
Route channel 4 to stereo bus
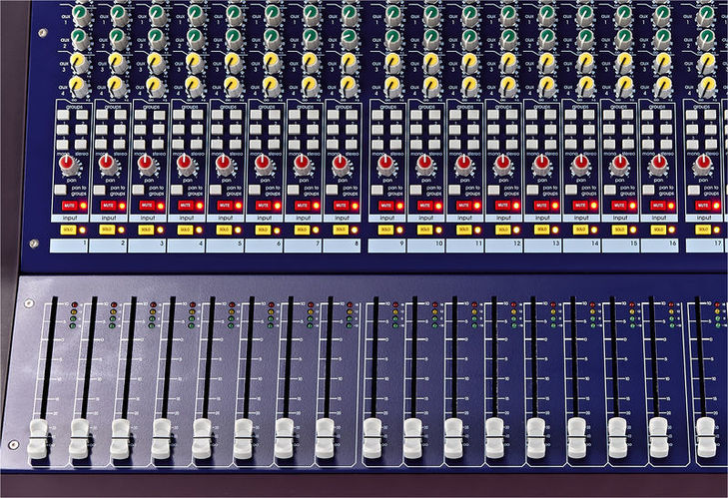[x=198, y=145]
